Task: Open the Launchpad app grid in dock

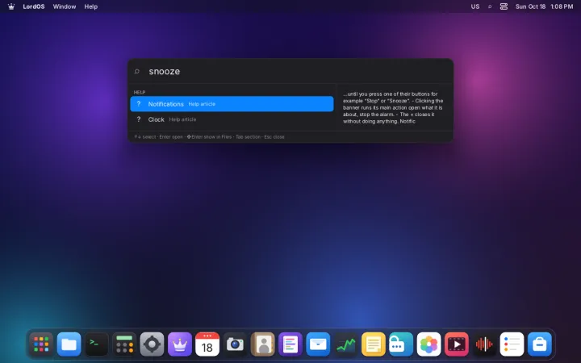Action: click(x=41, y=344)
